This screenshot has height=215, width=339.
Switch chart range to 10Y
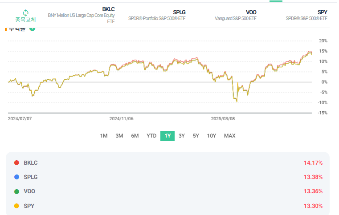coord(212,136)
